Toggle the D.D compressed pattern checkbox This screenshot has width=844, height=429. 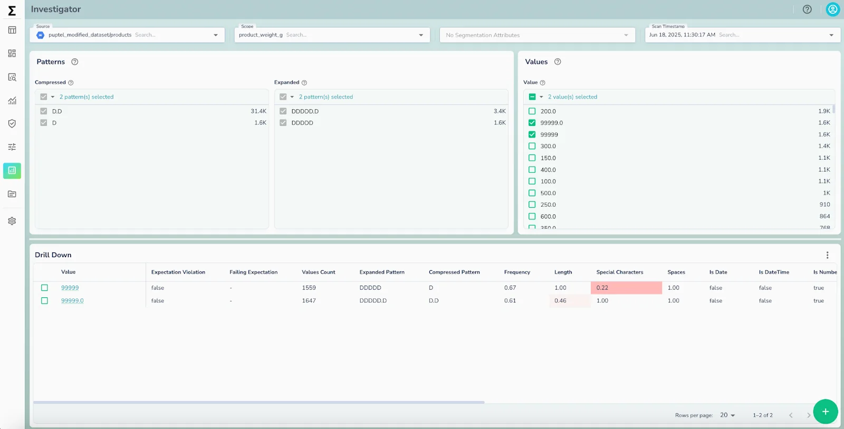(x=44, y=111)
